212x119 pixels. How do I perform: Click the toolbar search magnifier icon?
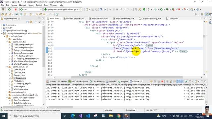click(x=196, y=14)
